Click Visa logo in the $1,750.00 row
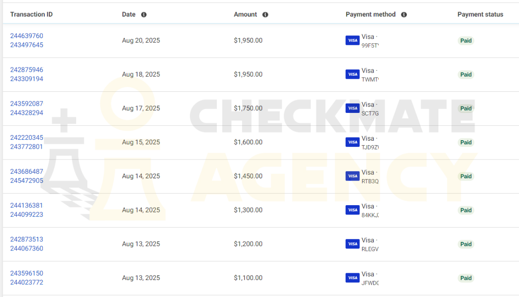519x297 pixels. (353, 108)
